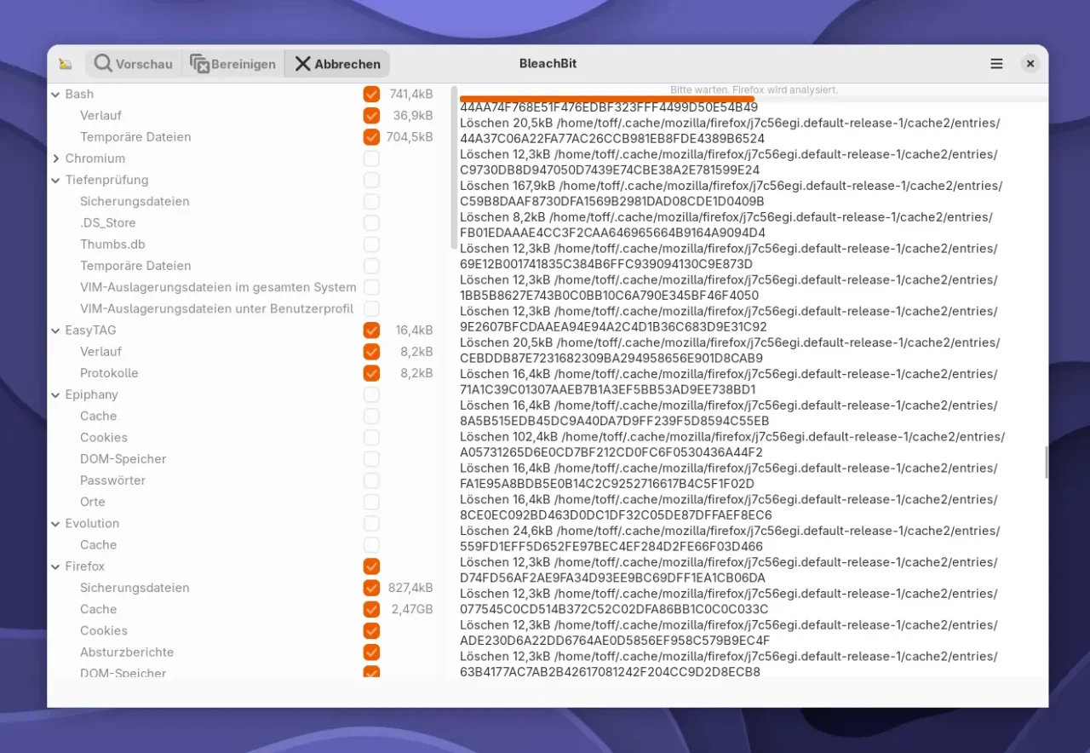The width and height of the screenshot is (1090, 753).
Task: Collapse the Tiefenprüfung section
Action: coord(55,180)
